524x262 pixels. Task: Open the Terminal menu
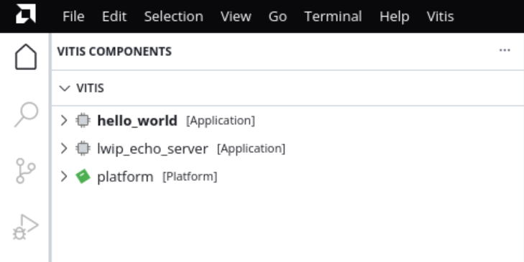tap(333, 17)
